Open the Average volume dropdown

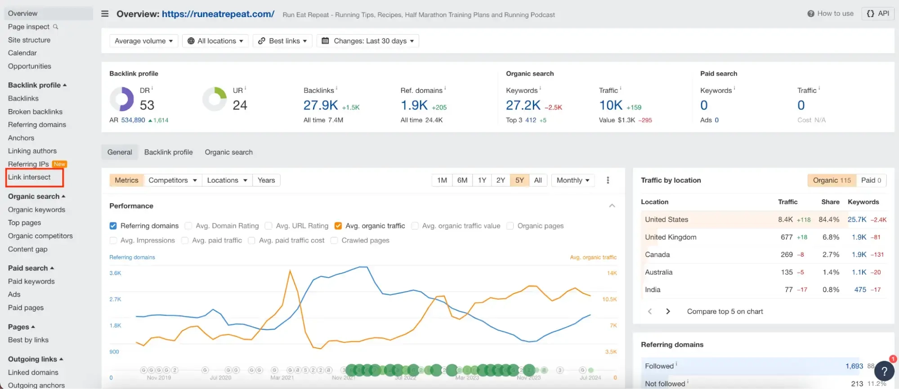[143, 41]
